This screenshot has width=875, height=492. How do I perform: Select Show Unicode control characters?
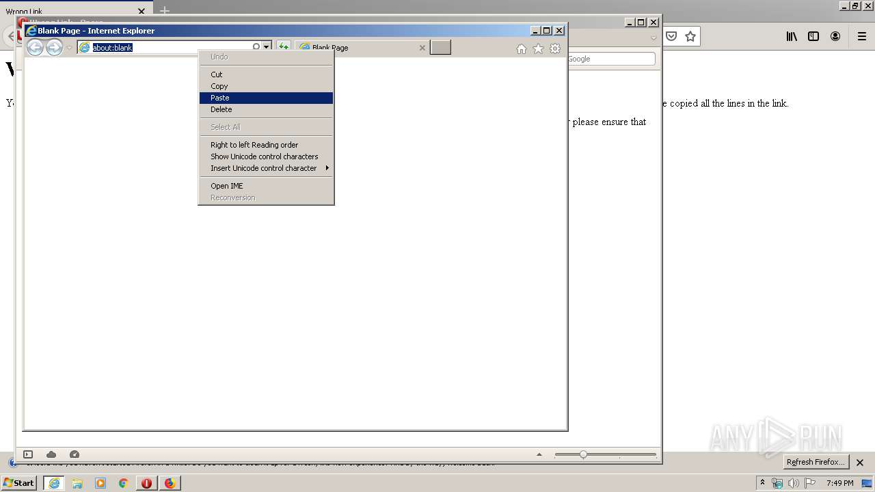(266, 156)
